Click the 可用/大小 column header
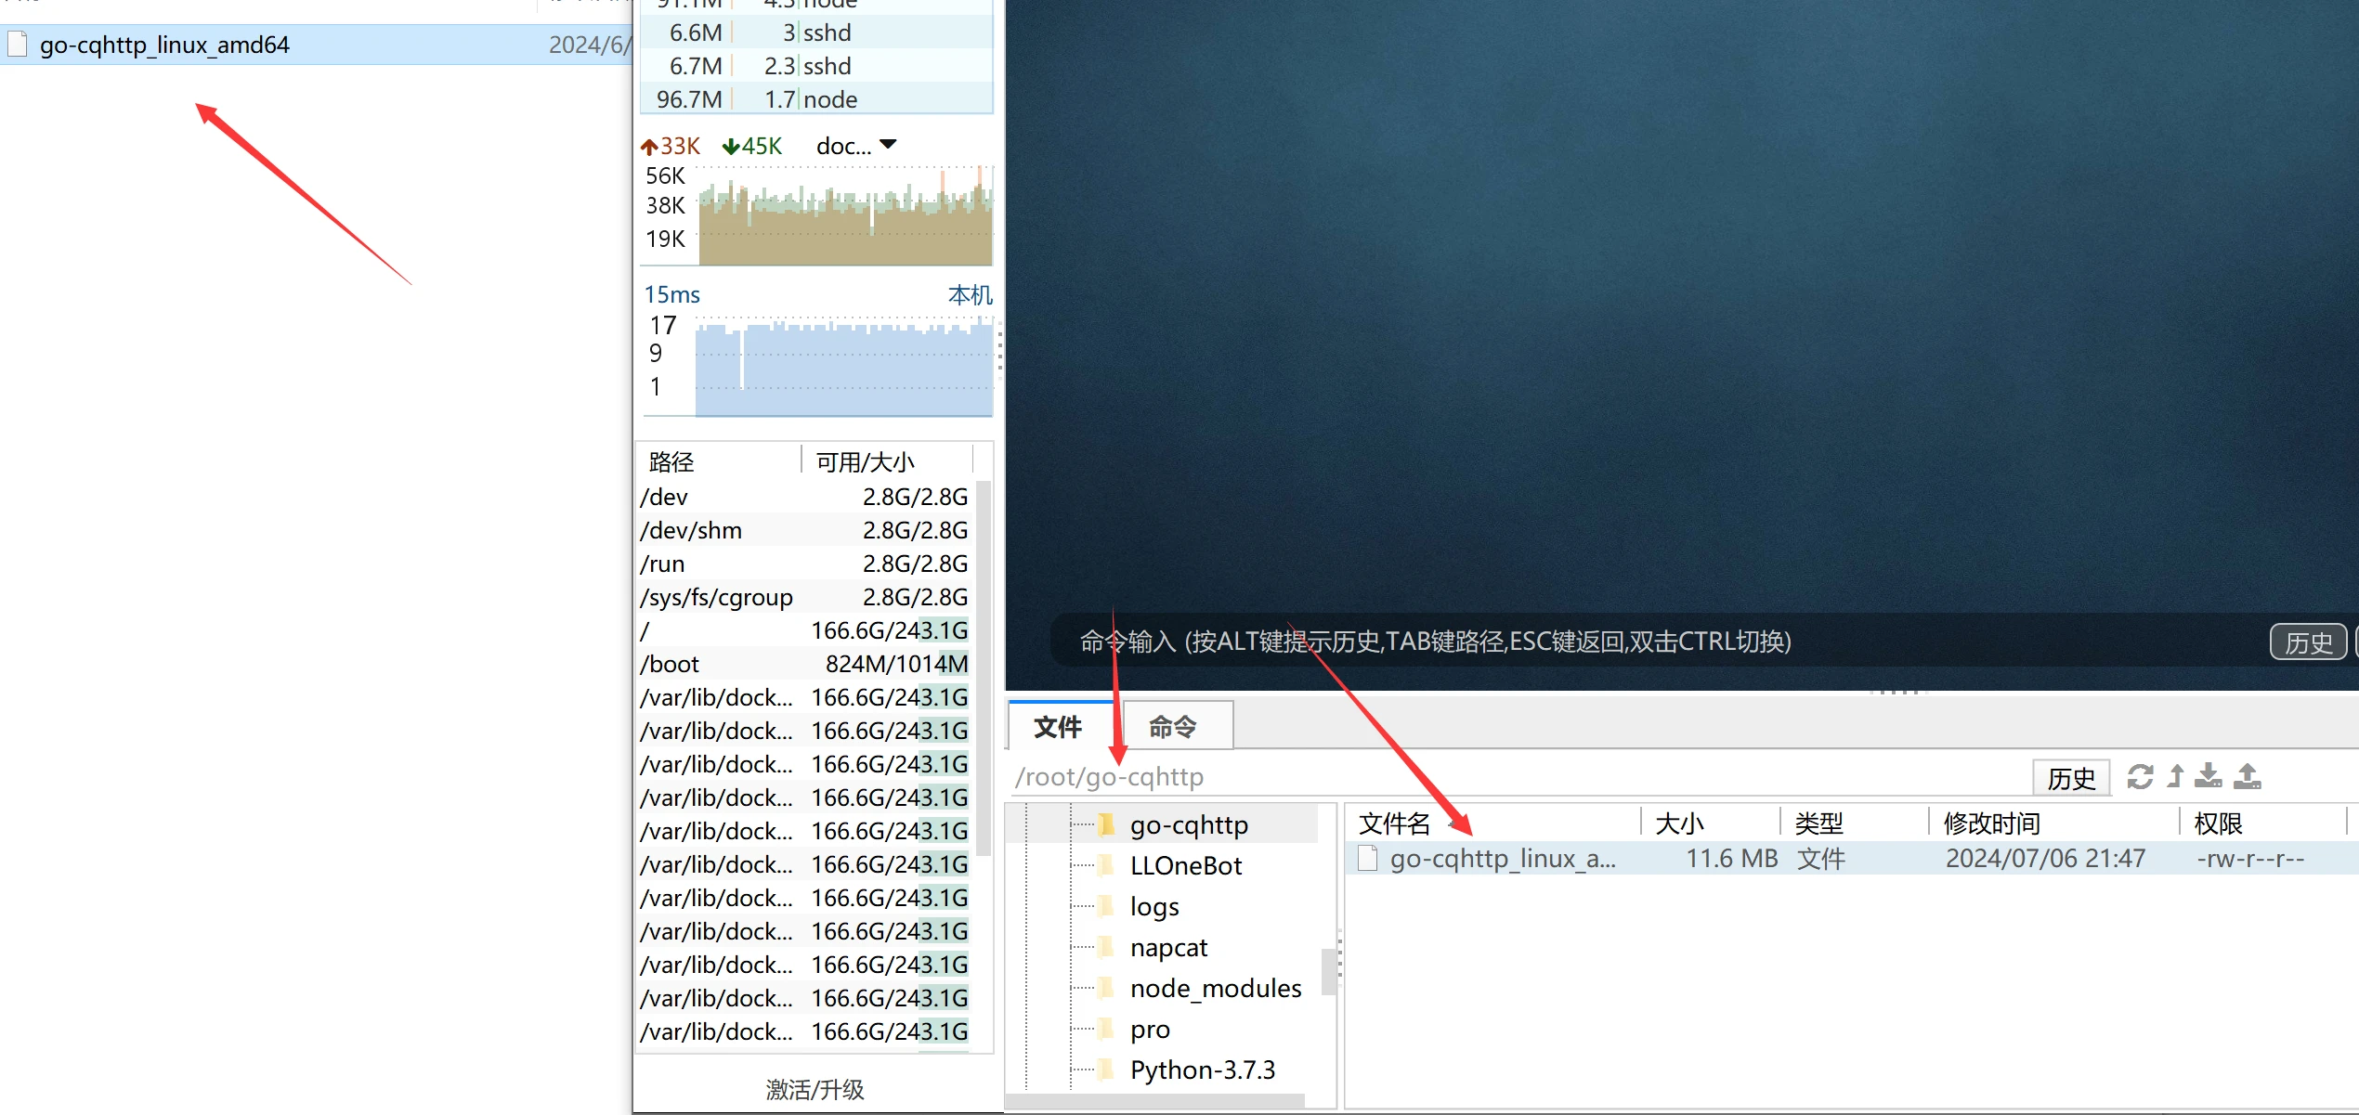The image size is (2359, 1115). pos(886,461)
